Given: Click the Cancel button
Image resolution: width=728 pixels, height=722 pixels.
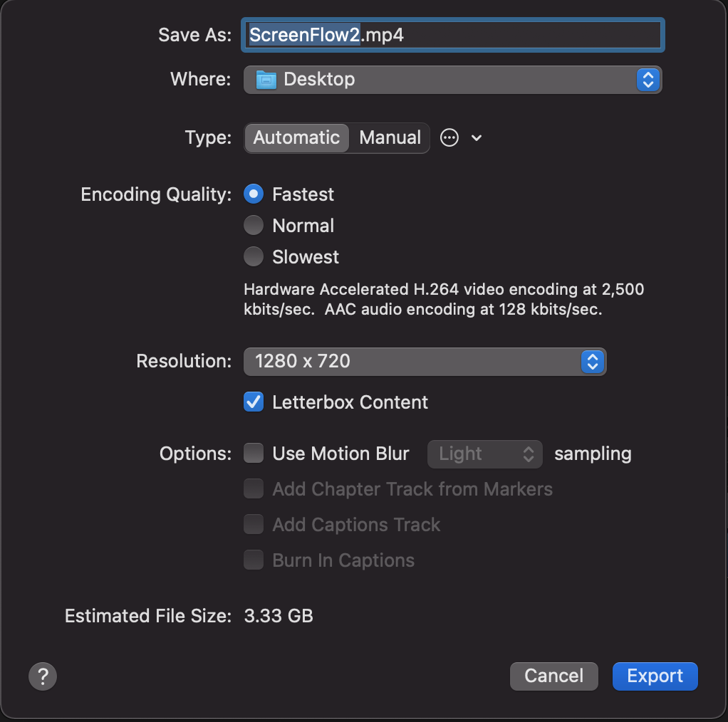Looking at the screenshot, I should (x=553, y=676).
